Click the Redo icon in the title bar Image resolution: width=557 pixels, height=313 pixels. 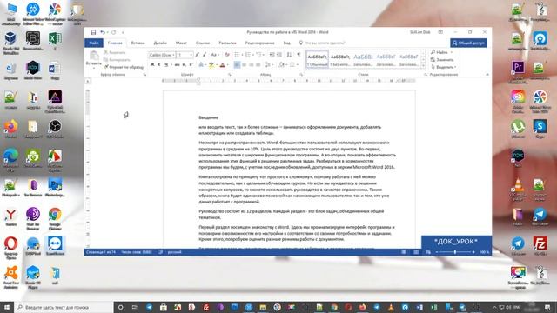coord(114,32)
